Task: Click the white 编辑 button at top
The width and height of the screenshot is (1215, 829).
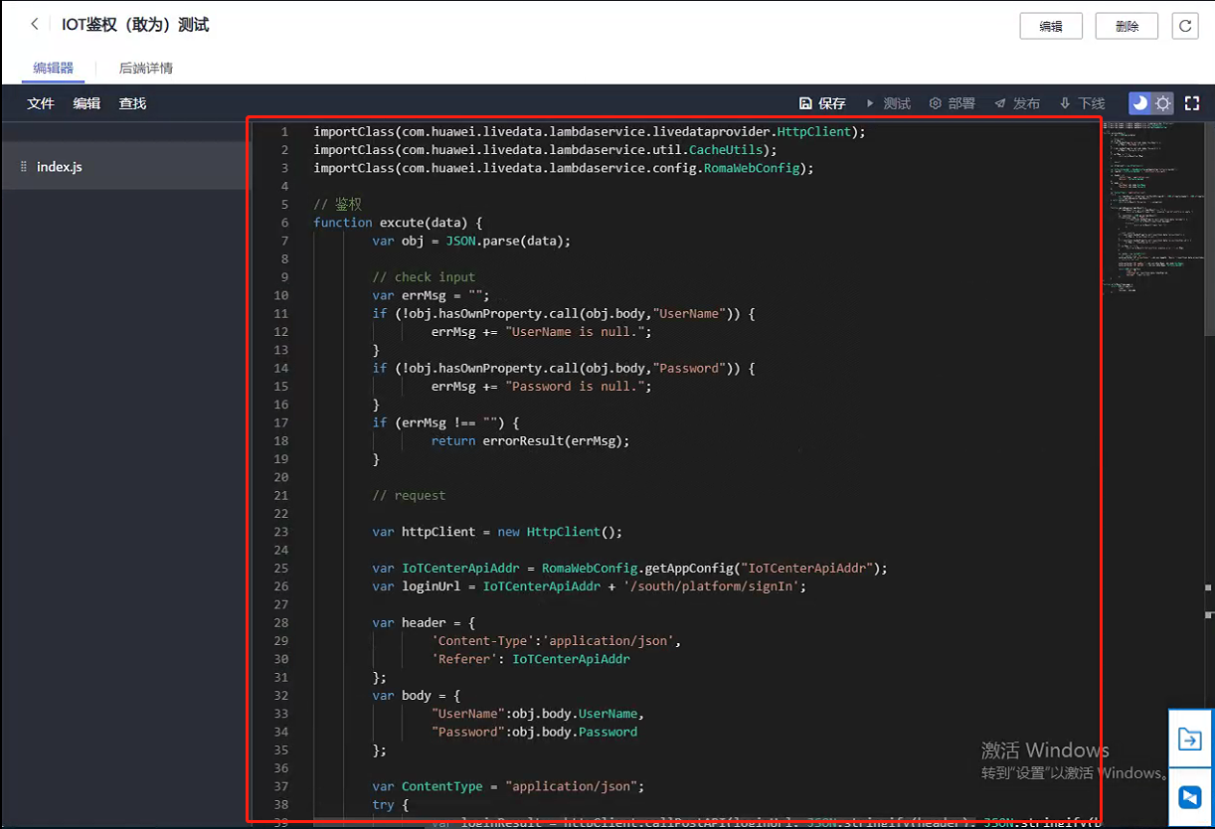Action: tap(1051, 27)
